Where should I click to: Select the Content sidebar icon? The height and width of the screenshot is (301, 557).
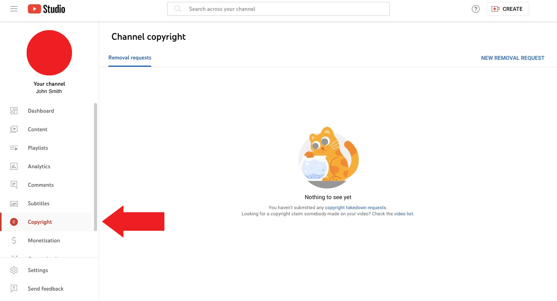(14, 129)
